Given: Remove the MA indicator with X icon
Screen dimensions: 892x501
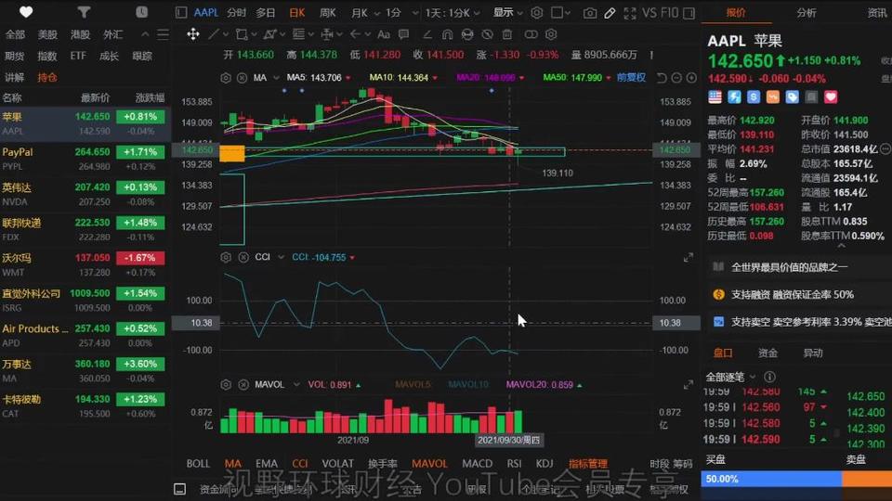Looking at the screenshot, I should pyautogui.click(x=242, y=78).
